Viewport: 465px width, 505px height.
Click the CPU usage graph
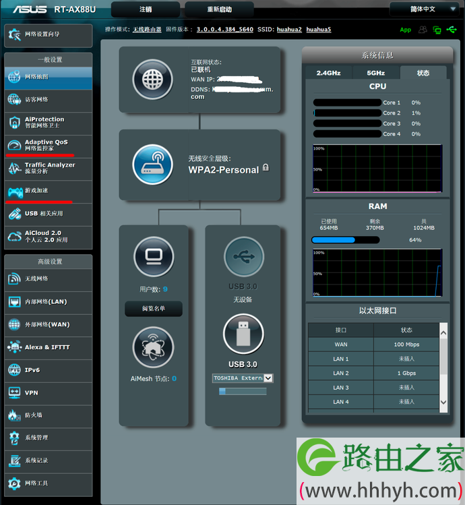click(377, 169)
